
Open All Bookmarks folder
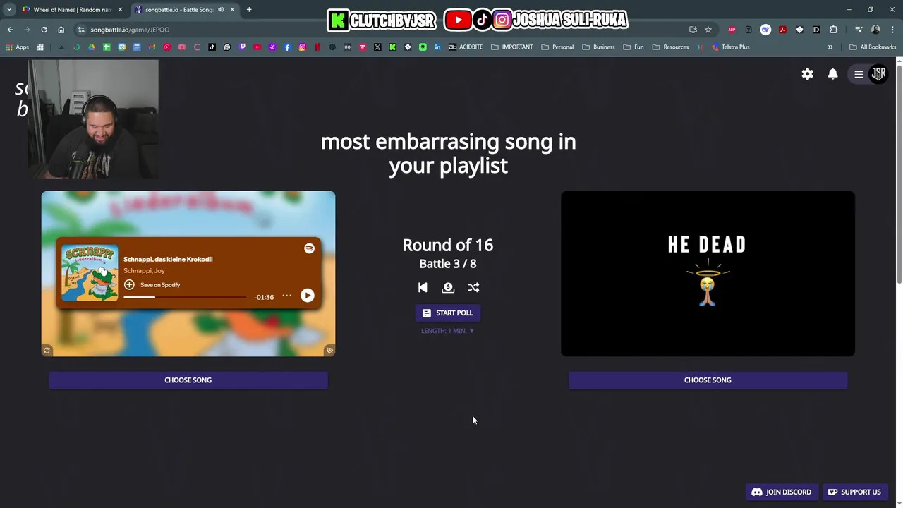tap(873, 47)
